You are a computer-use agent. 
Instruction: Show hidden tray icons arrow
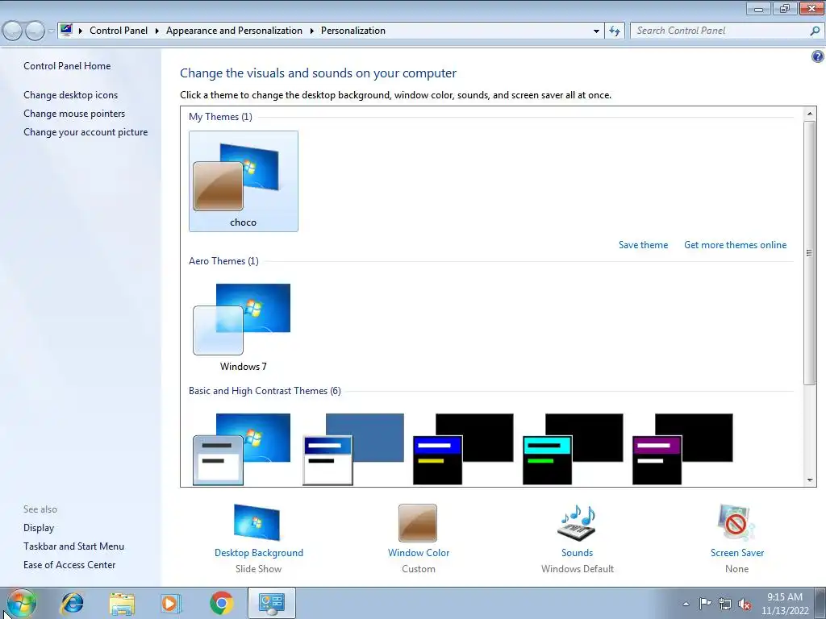click(x=686, y=604)
